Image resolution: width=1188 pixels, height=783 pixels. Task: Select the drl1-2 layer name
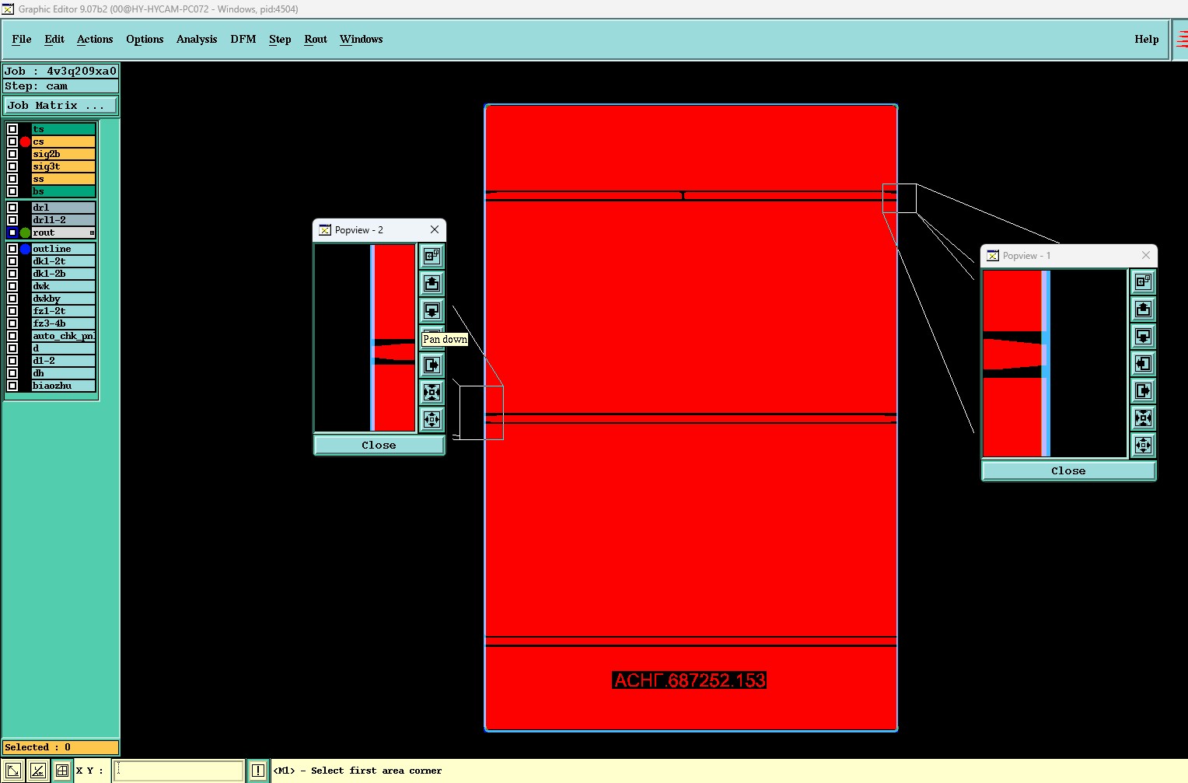point(64,220)
